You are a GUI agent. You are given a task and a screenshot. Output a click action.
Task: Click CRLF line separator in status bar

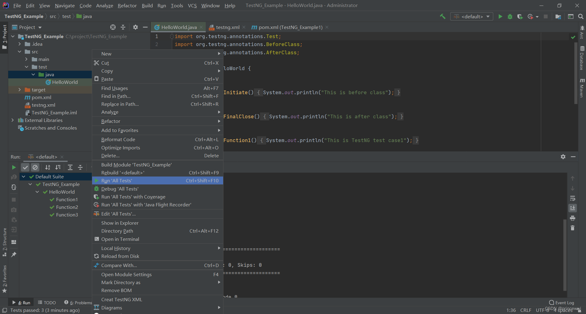[526, 310]
